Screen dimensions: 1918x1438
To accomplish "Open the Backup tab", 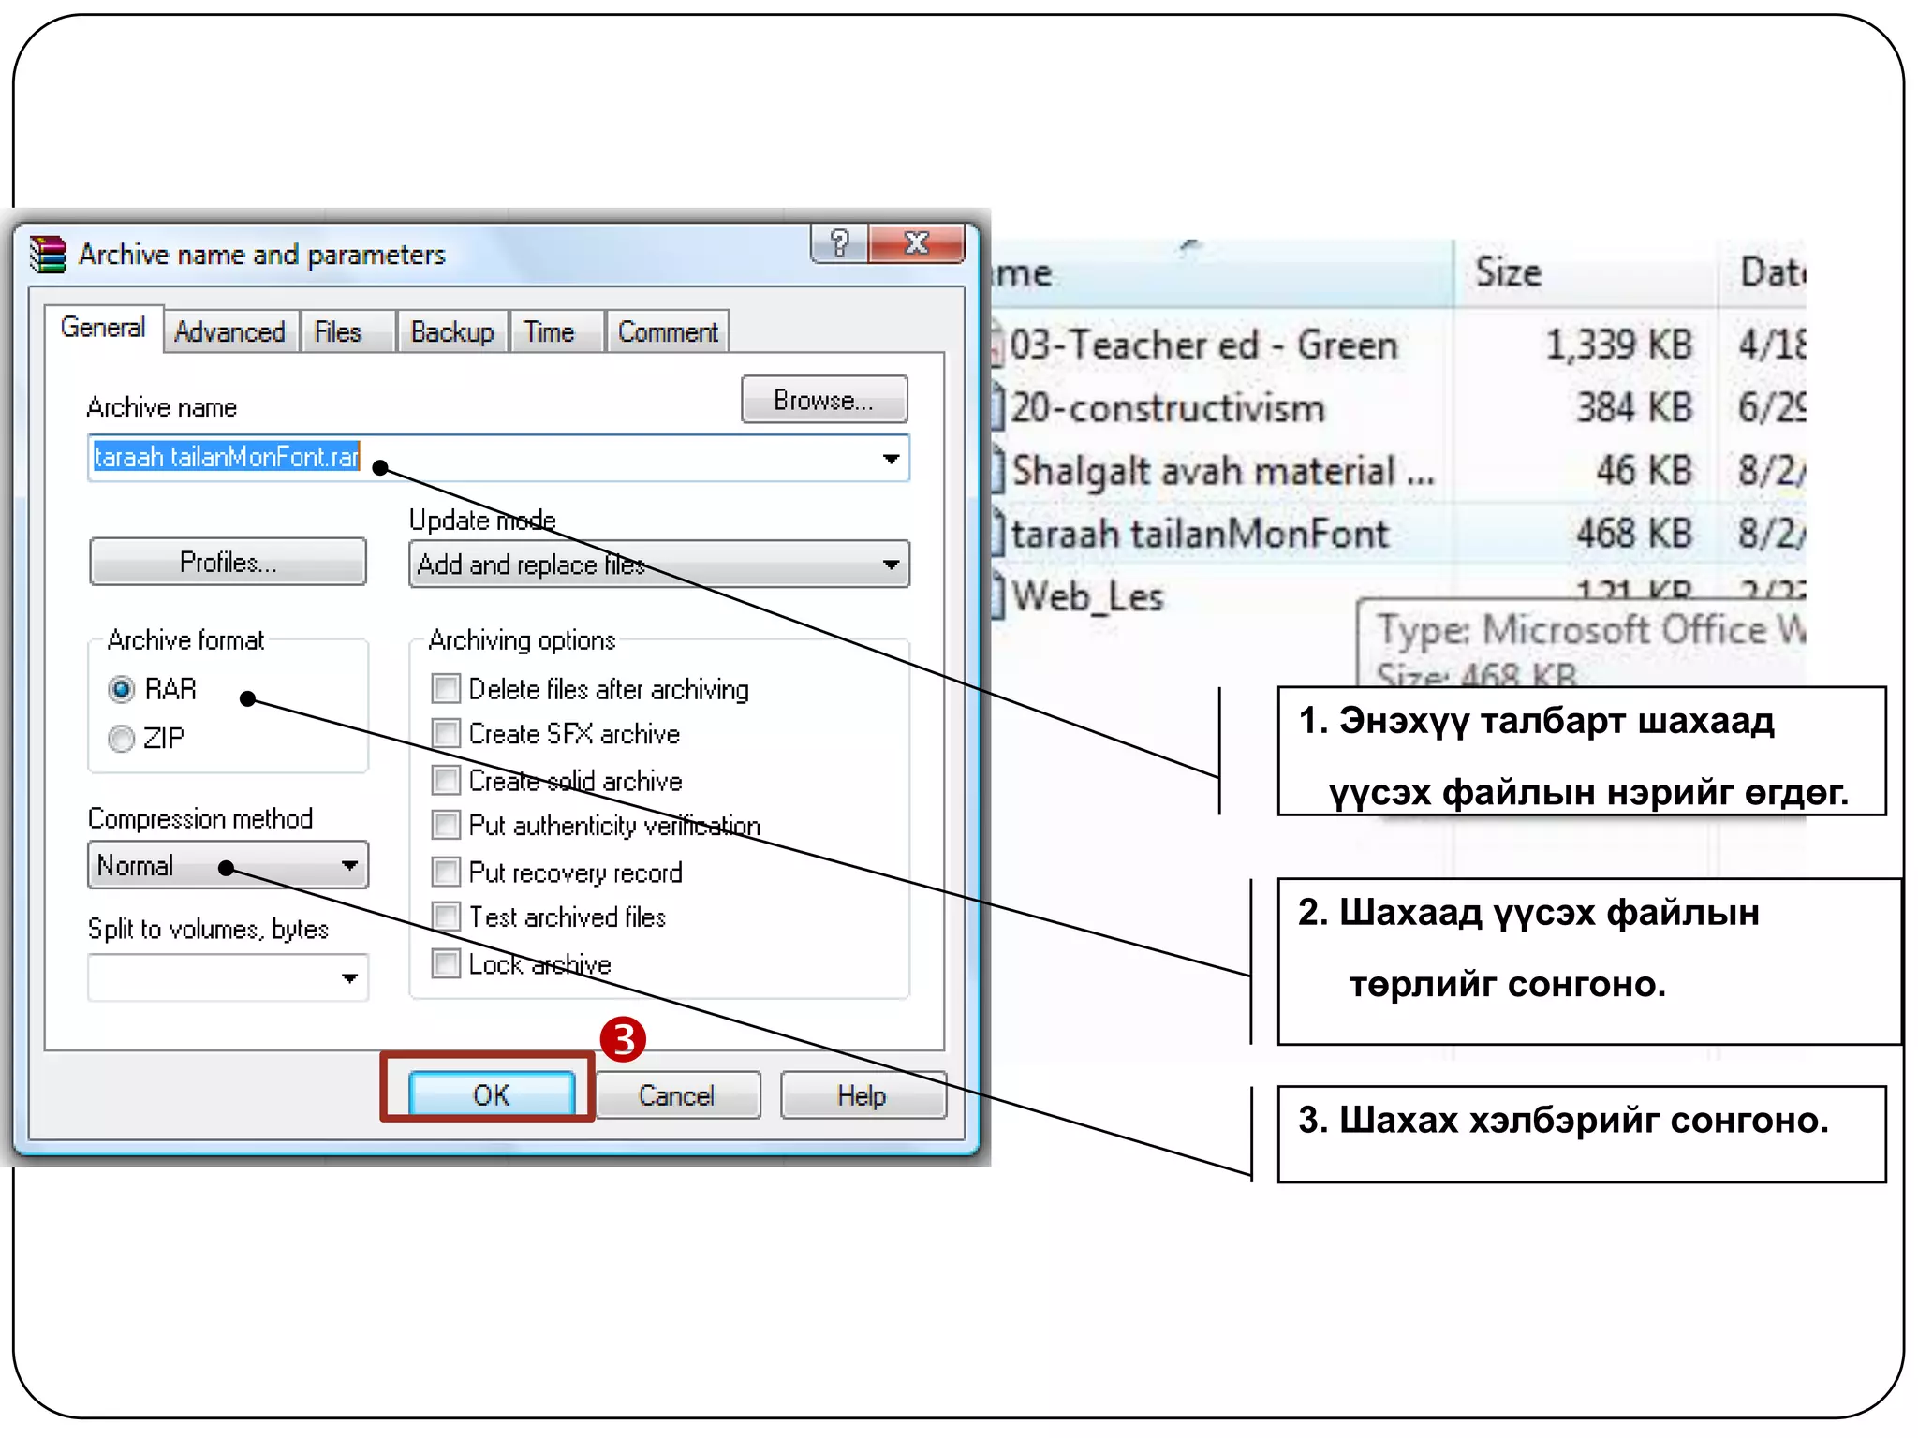I will pos(451,332).
